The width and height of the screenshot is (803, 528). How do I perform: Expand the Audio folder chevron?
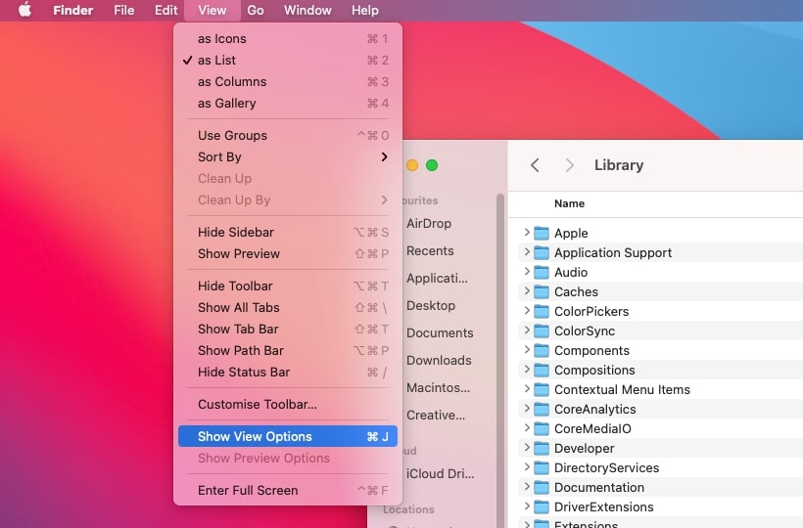[527, 271]
